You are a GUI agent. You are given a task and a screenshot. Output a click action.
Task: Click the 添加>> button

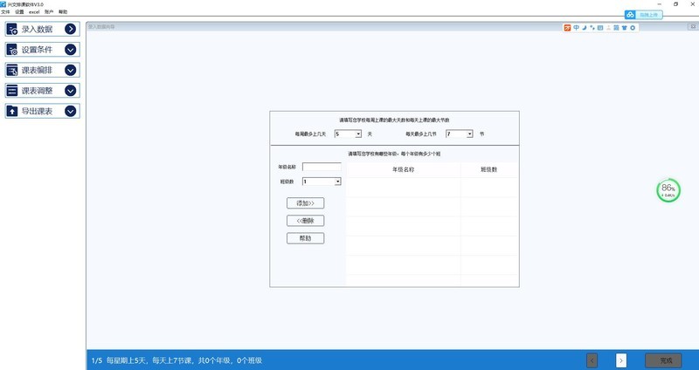305,203
